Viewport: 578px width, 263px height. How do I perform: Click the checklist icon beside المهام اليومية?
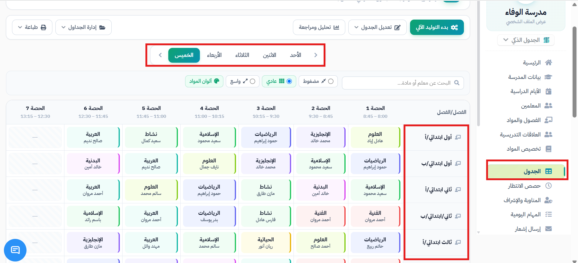(x=548, y=214)
